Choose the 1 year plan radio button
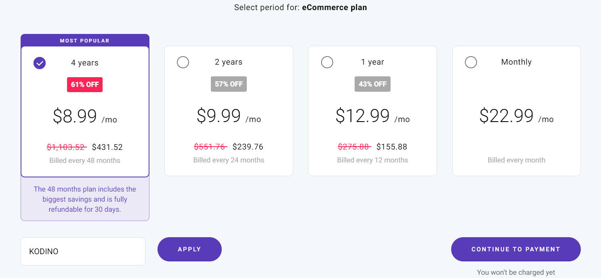Viewport: 601px width, 278px height. click(x=327, y=62)
